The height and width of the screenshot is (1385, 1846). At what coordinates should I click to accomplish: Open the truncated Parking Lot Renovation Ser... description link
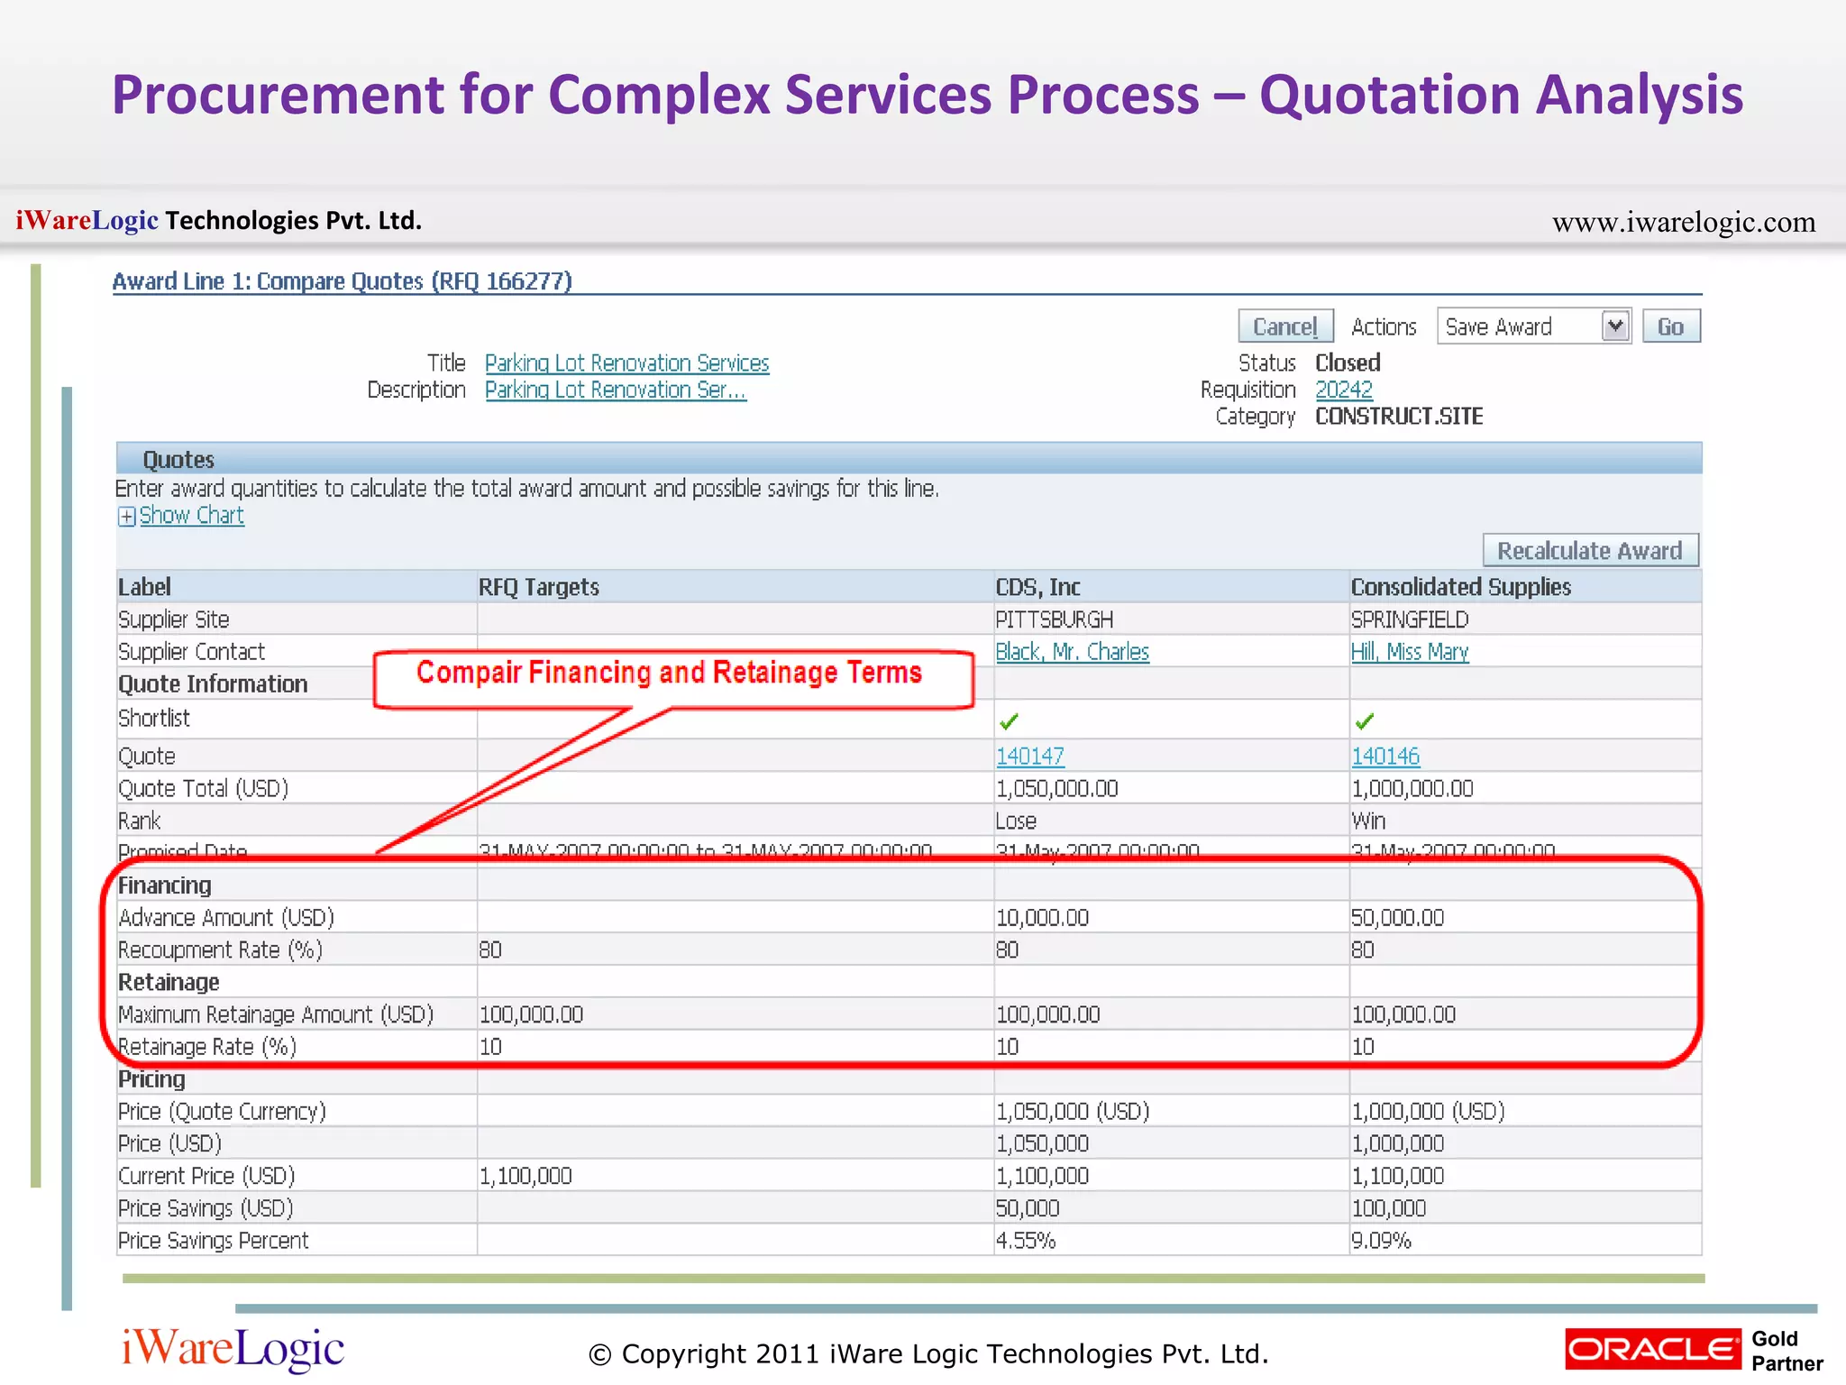point(616,390)
